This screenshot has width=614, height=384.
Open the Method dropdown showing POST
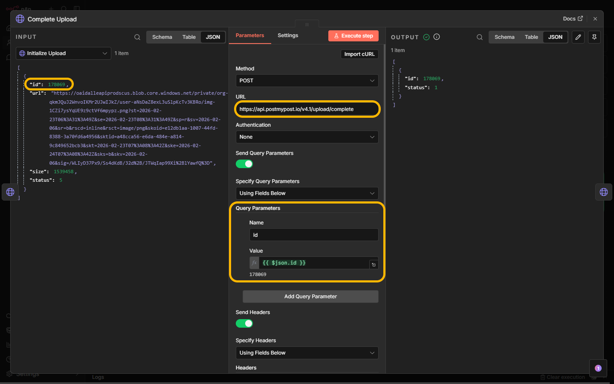pyautogui.click(x=307, y=81)
